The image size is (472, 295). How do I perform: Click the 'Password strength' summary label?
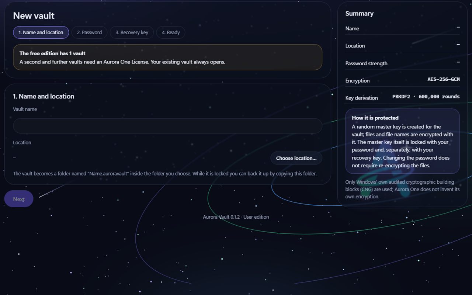tap(366, 63)
